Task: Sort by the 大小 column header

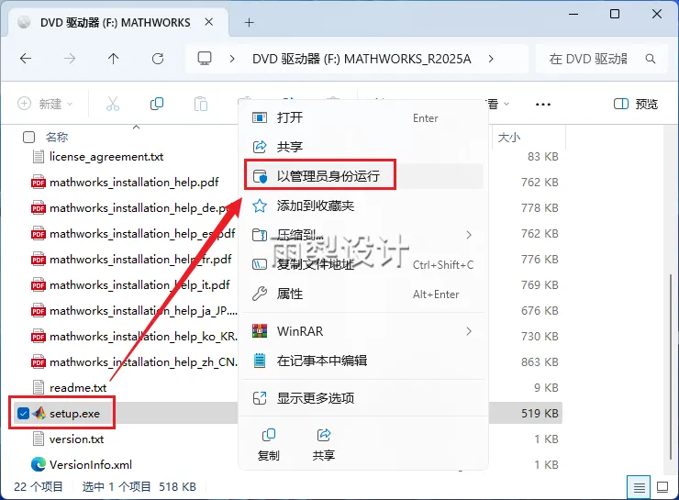Action: tap(509, 138)
